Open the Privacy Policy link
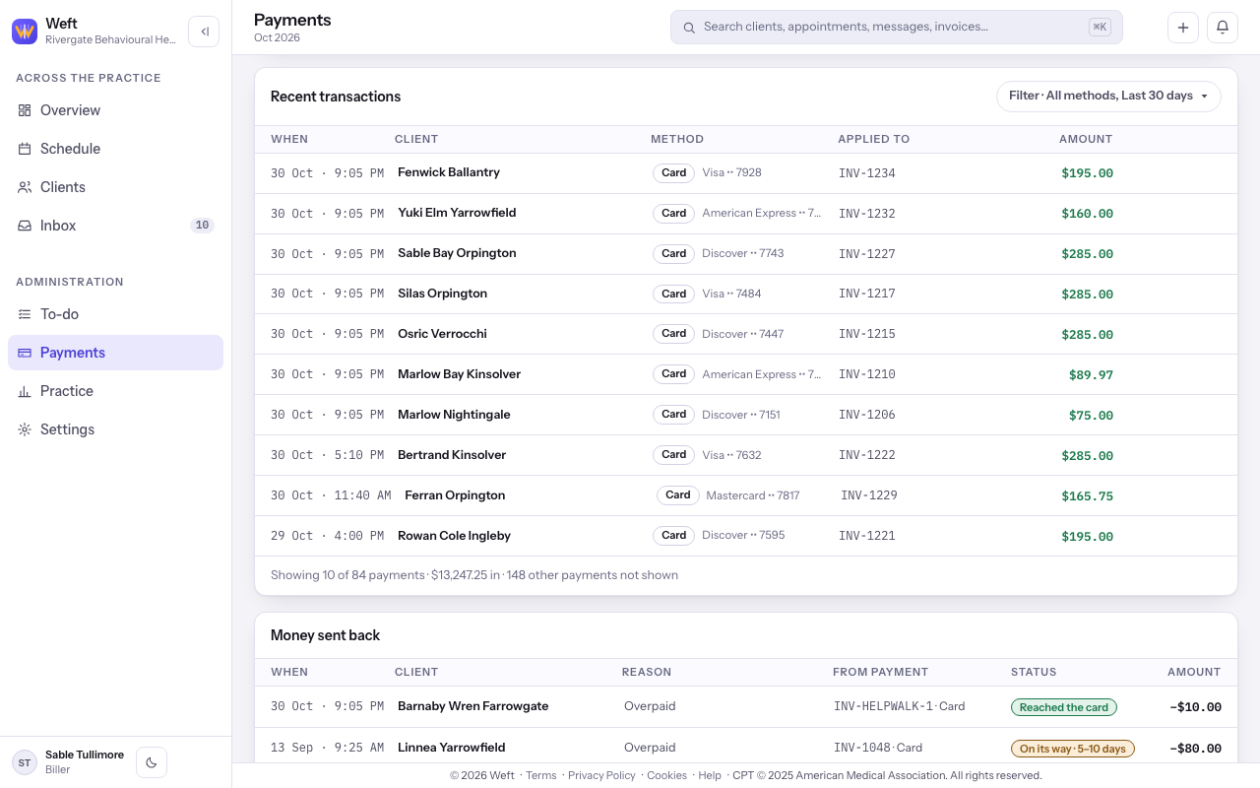Viewport: 1260px width, 788px height. click(x=601, y=775)
